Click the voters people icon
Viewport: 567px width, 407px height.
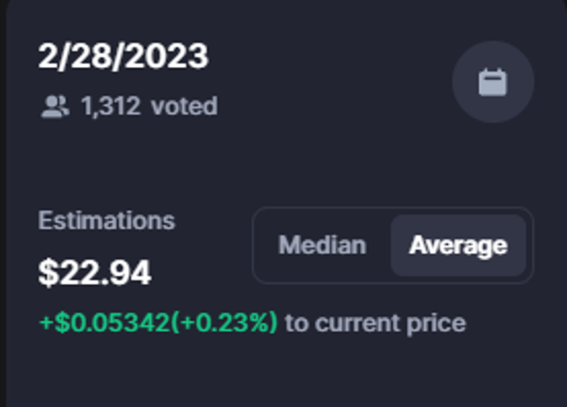(x=55, y=107)
